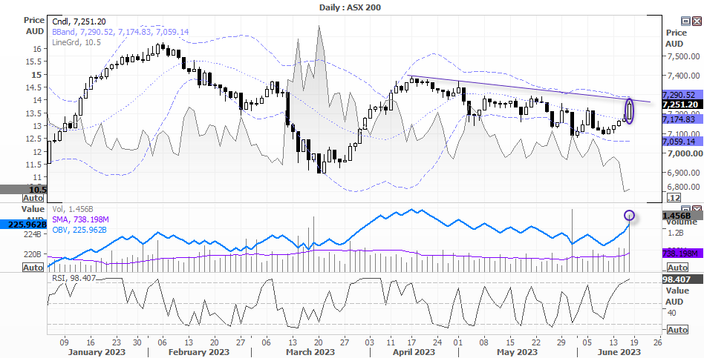Select the LineGrd, 10.5 legend entry
Viewport: 704px width, 358px height.
coord(76,42)
